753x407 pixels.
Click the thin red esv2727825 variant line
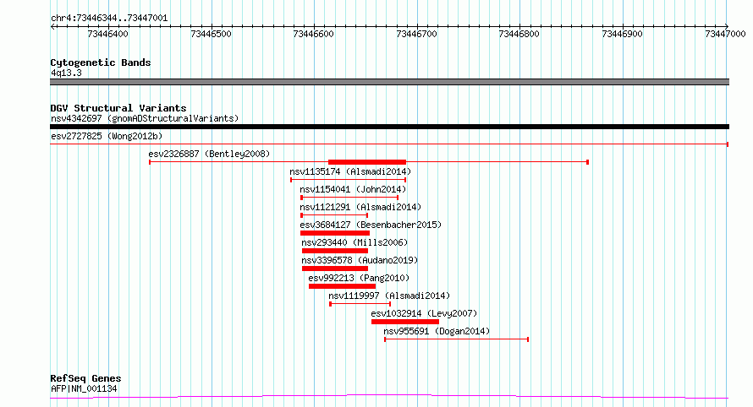click(389, 144)
